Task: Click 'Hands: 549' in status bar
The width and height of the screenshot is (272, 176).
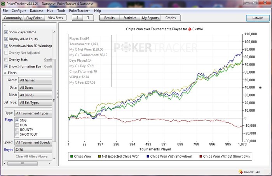Action: [252, 172]
